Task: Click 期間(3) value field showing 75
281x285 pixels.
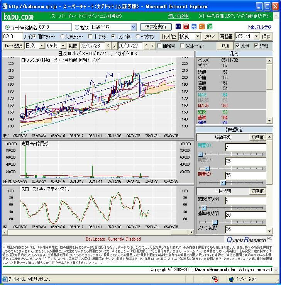Action: [246, 175]
